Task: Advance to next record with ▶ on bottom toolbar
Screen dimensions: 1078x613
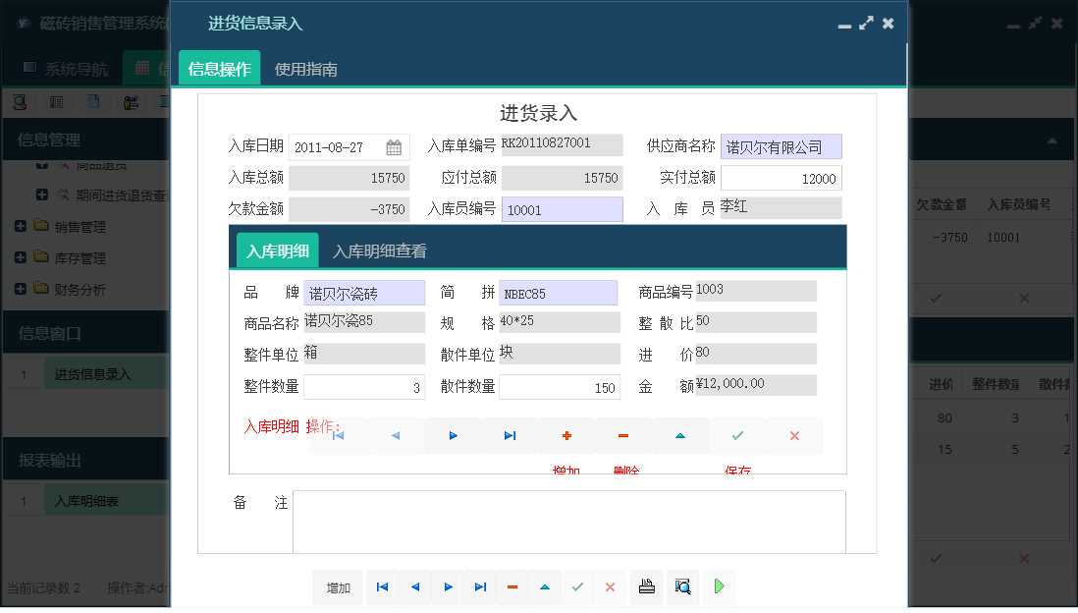Action: 448,586
